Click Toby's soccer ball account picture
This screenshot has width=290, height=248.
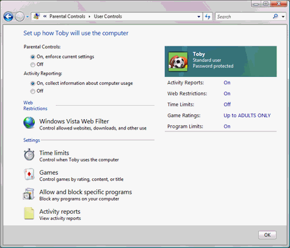click(x=178, y=62)
